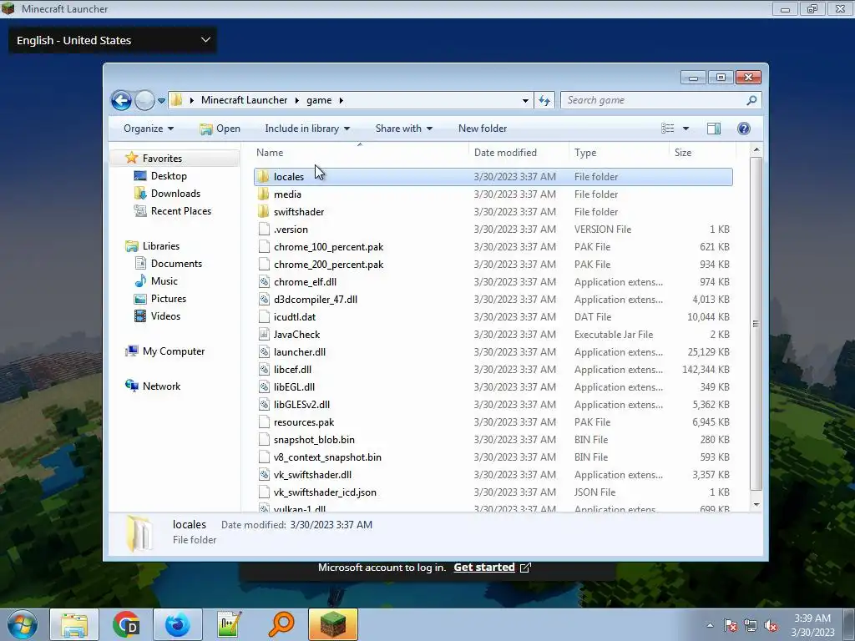The height and width of the screenshot is (641, 855).
Task: Open the view options dropdown arrow
Action: [x=686, y=129]
